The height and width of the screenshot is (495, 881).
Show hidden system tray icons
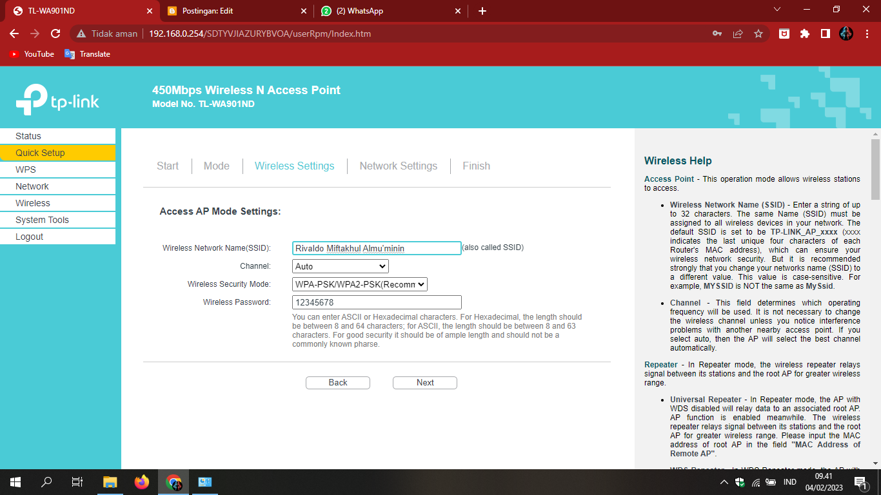coord(724,482)
